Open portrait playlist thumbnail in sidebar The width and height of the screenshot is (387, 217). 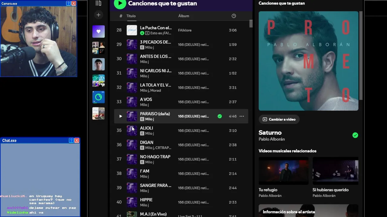tap(99, 64)
